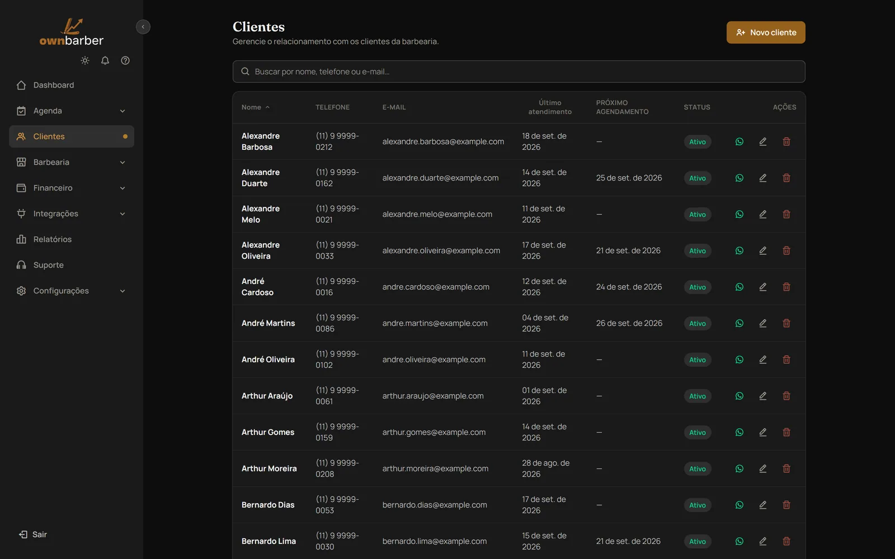Log out with the Sair button
This screenshot has width=895, height=559.
tap(32, 534)
